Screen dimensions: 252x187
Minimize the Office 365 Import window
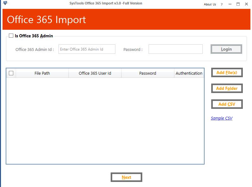pos(230,4)
